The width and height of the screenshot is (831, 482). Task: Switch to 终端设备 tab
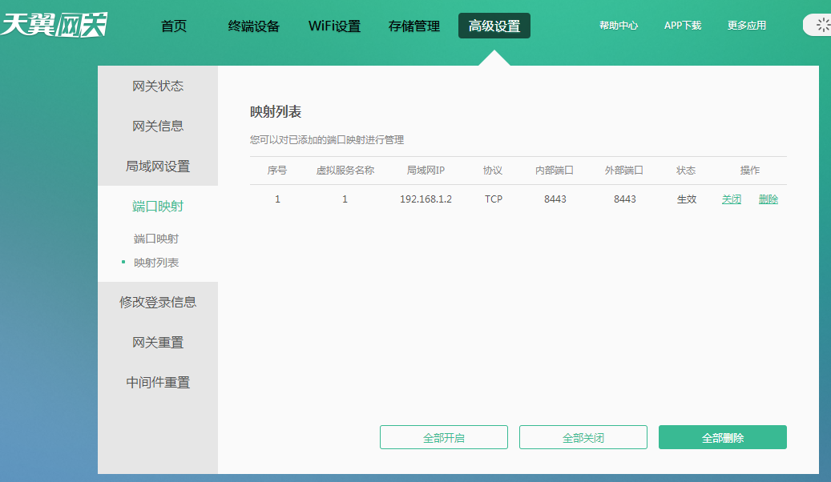click(254, 26)
